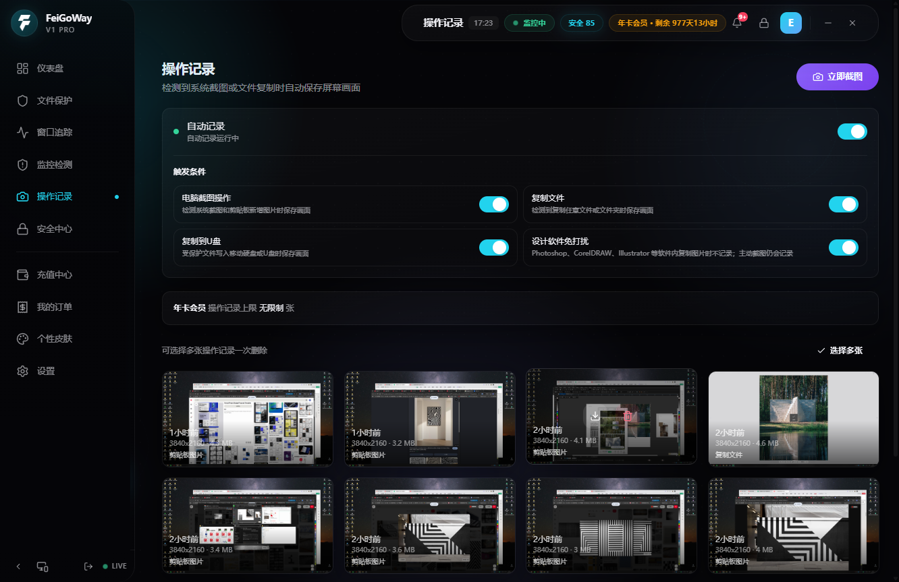Go to 安全中心 in sidebar
This screenshot has height=582, width=899.
(67, 229)
